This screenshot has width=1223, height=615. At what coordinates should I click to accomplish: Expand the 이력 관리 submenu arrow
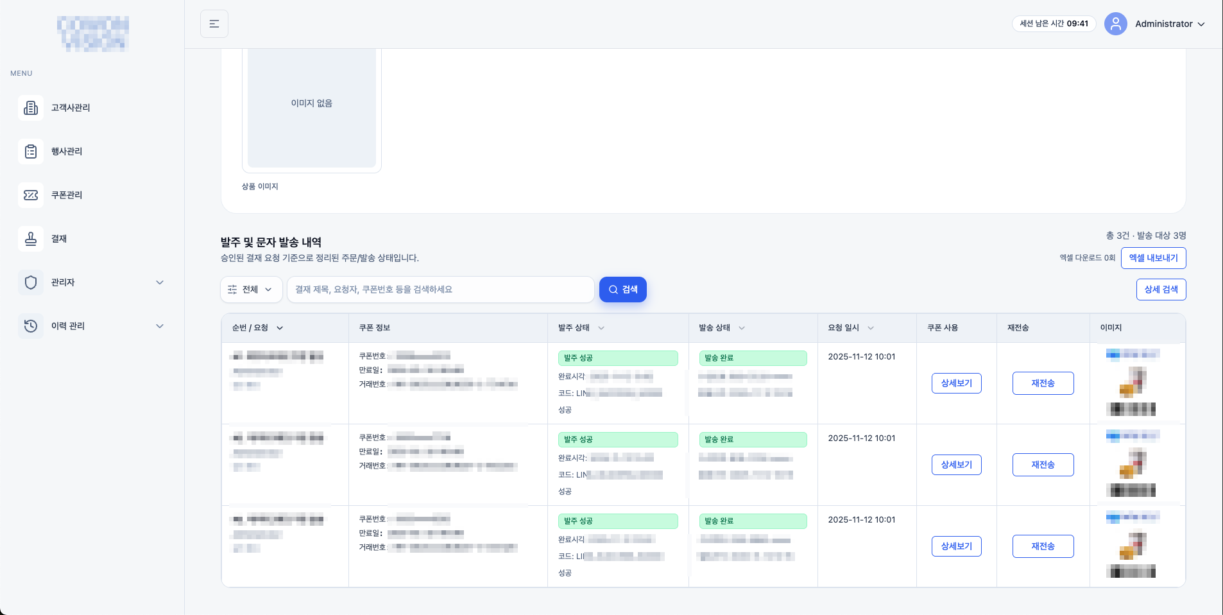coord(160,326)
